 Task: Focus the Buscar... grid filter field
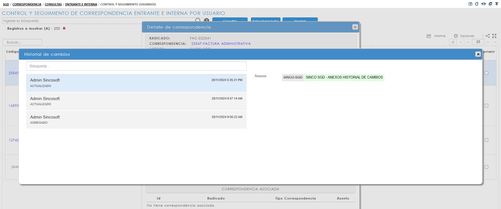[22, 42]
